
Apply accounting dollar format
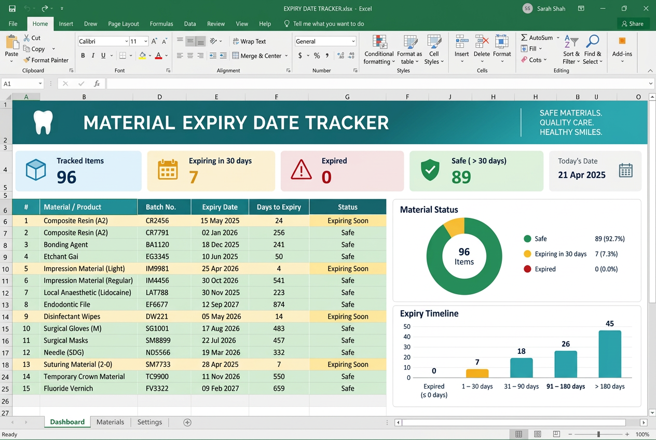(x=300, y=56)
